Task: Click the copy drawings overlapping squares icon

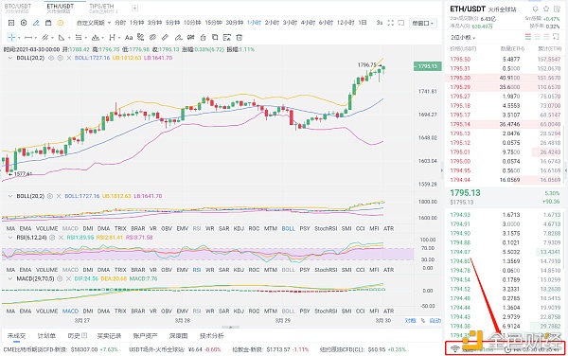Action: pyautogui.click(x=215, y=37)
